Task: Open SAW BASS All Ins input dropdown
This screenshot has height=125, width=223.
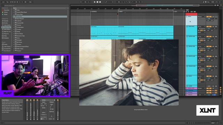Action: point(202,27)
